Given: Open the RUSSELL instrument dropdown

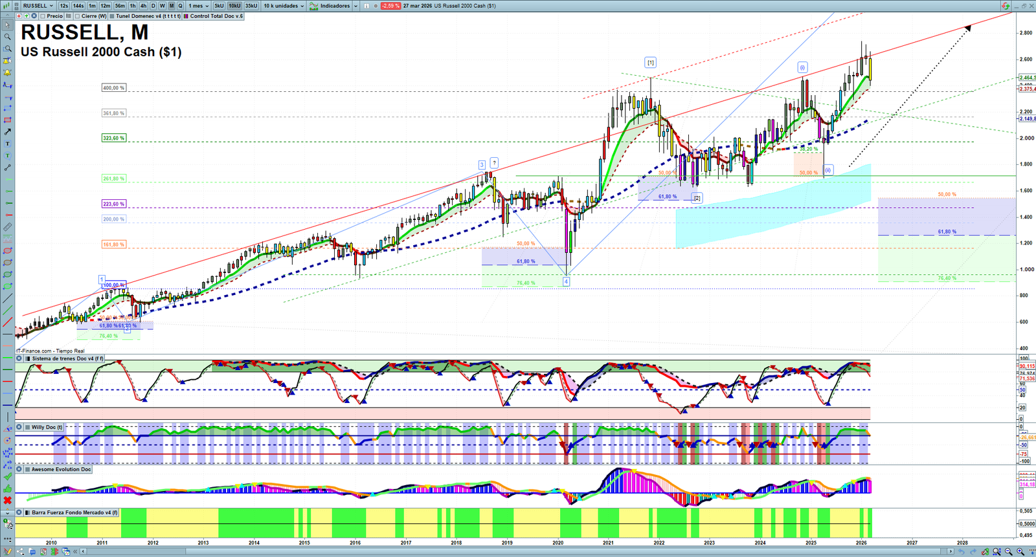Looking at the screenshot, I should pyautogui.click(x=38, y=6).
